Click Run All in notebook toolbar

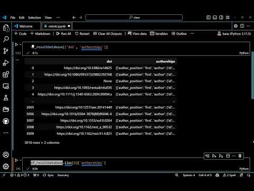[63, 33]
